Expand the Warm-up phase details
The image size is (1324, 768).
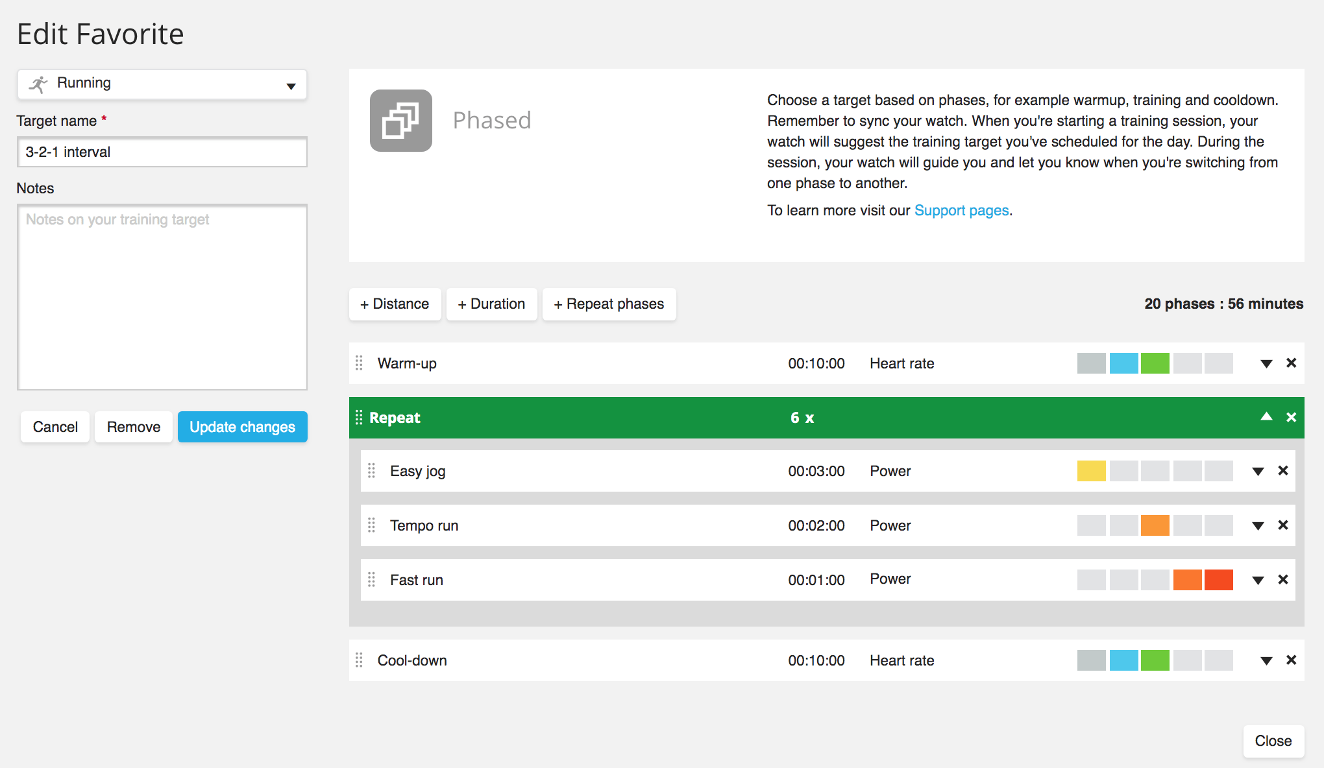1266,364
